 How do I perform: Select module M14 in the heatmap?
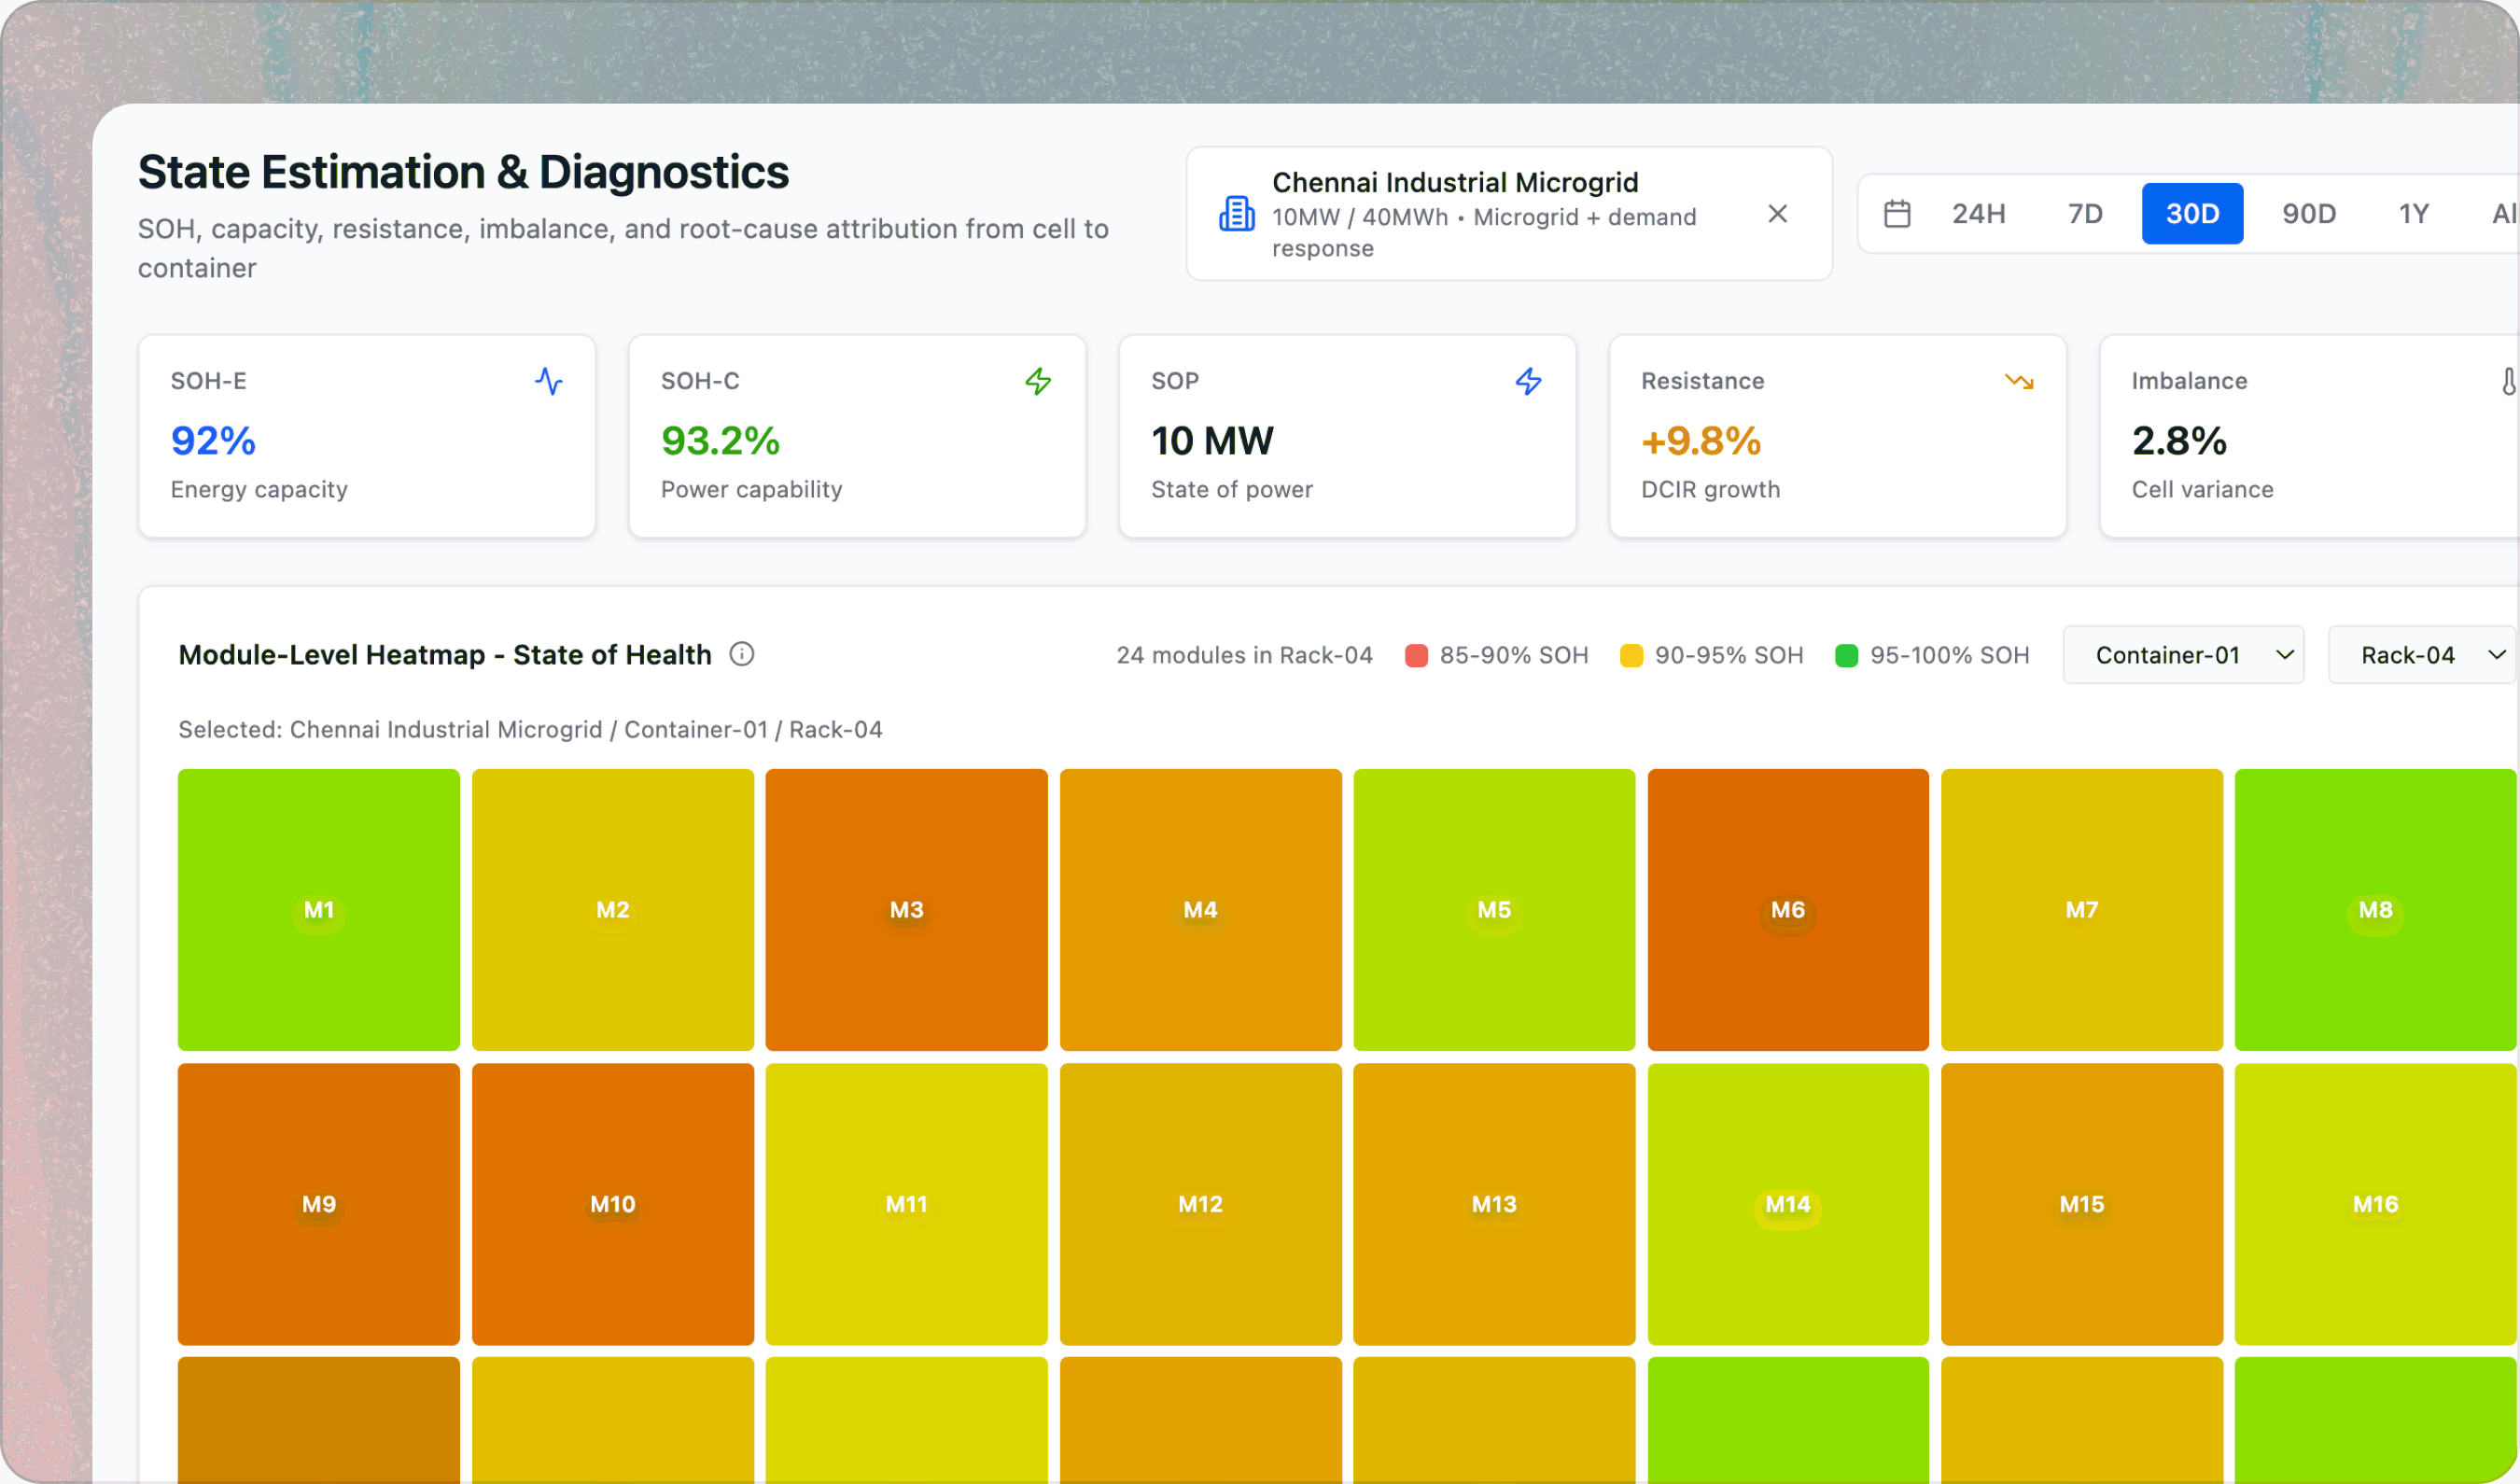(1788, 1204)
